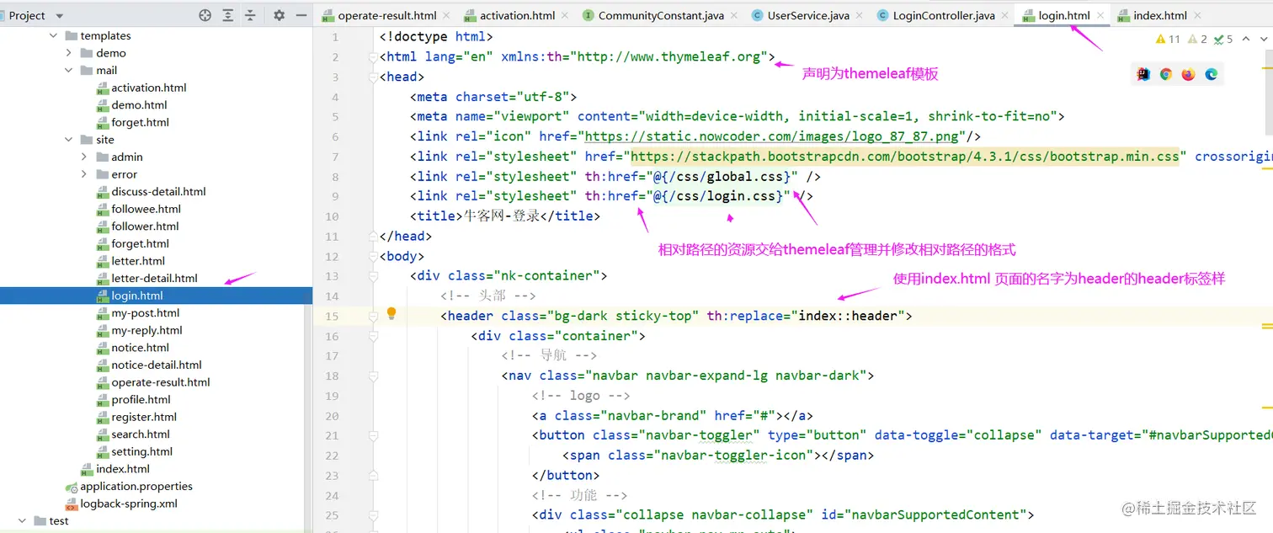This screenshot has width=1273, height=533.
Task: Select notice-detail.html in project tree
Action: tap(157, 365)
